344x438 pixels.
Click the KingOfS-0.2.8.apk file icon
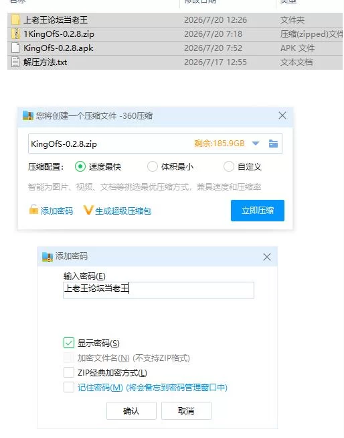[15, 48]
